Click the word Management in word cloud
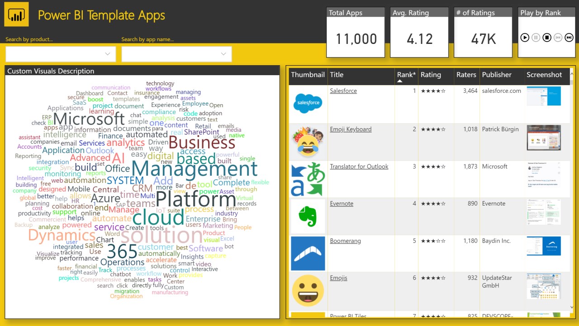 [195, 169]
